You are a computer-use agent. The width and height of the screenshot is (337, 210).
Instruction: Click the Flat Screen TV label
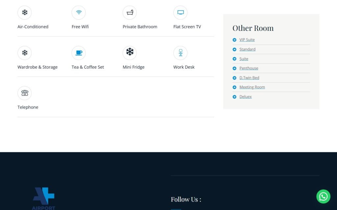187,27
